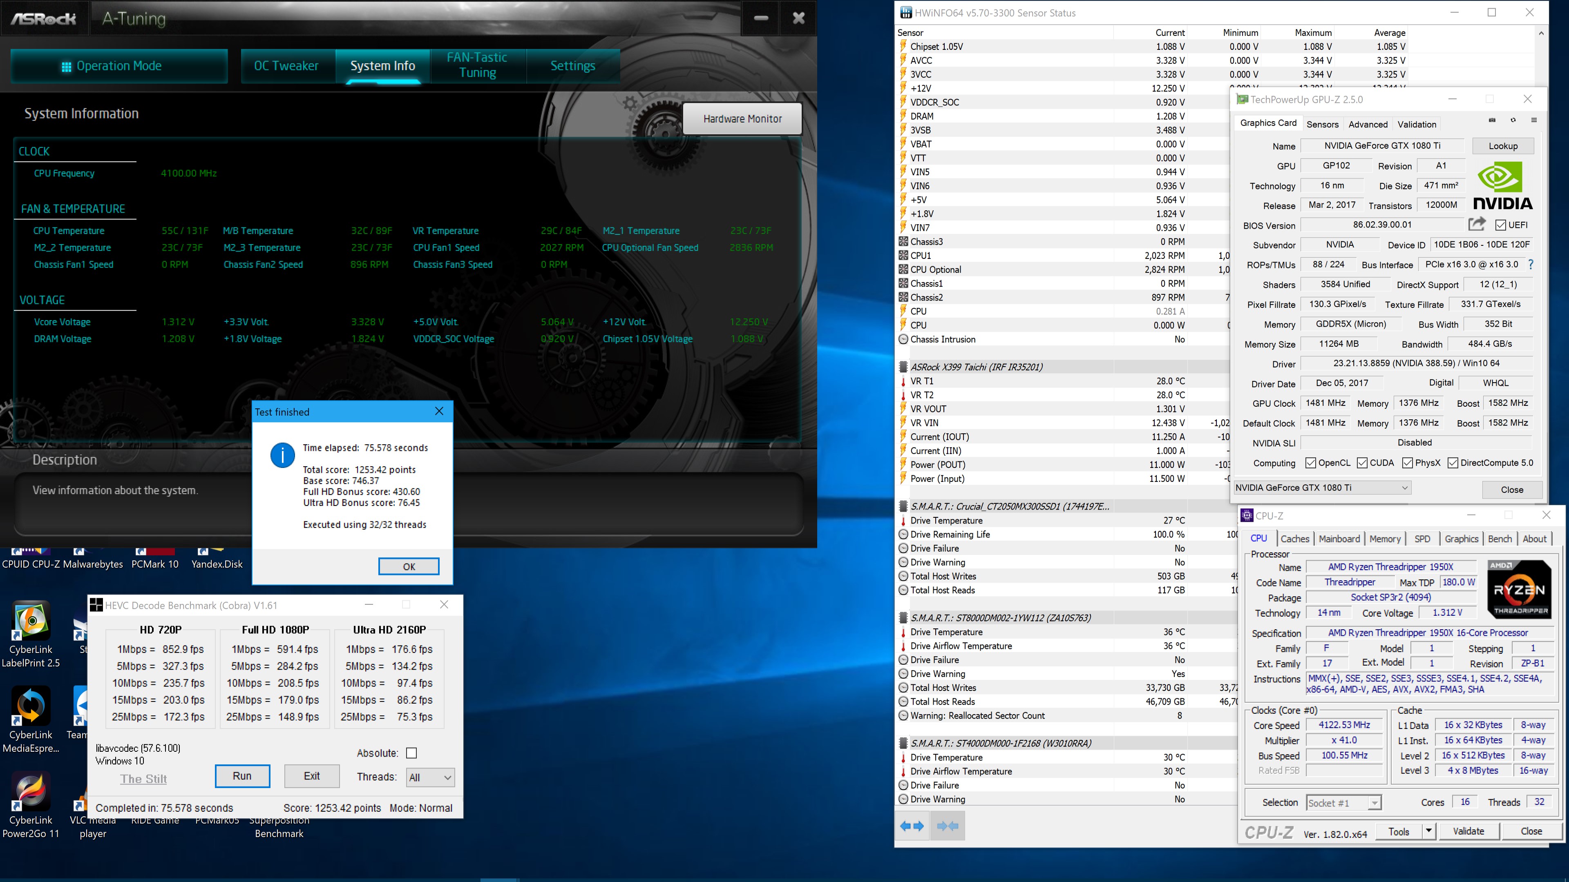
Task: Click the BIOS export arrow icon in GPU-Z
Action: [x=1477, y=224]
